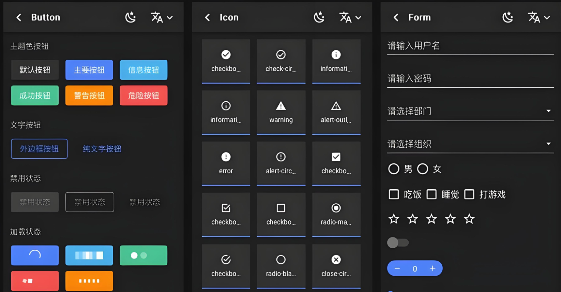Click the 主要按钮 primary button
Screen dimensions: 561x292
89,70
